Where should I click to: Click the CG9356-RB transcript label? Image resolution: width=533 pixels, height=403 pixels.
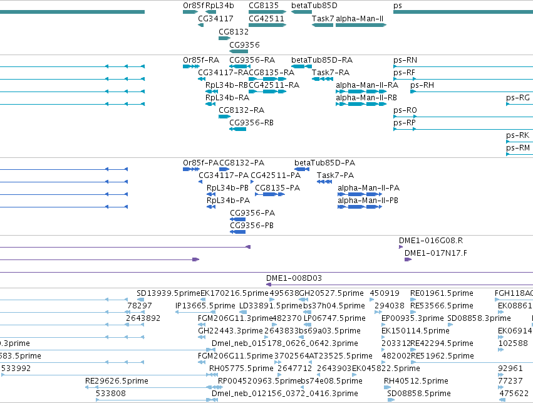[251, 123]
